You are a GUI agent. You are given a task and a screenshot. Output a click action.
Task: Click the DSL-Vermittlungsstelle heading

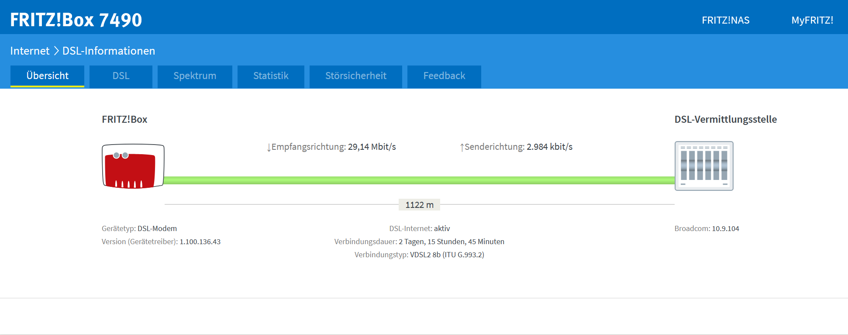(x=725, y=119)
